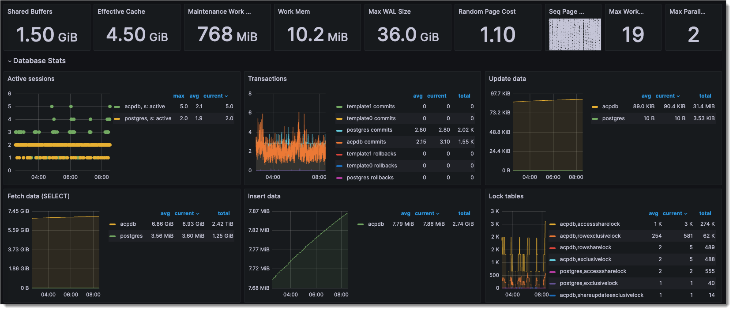Open Fetch data (SELECT) panel title
The height and width of the screenshot is (311, 733).
tap(38, 196)
